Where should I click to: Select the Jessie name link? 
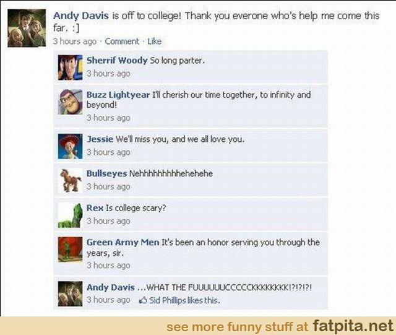click(x=100, y=139)
